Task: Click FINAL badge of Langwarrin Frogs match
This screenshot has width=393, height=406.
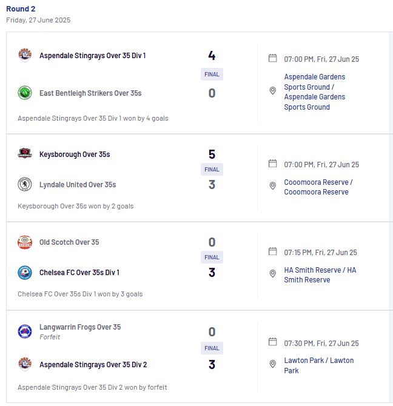Action: click(212, 348)
